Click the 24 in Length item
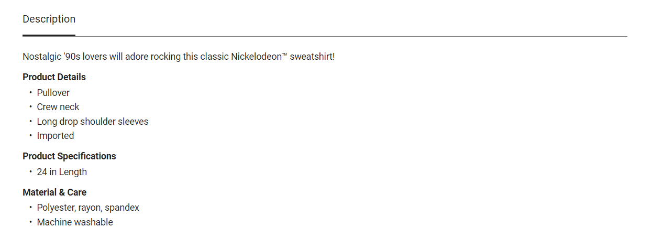The width and height of the screenshot is (652, 238). coord(61,172)
